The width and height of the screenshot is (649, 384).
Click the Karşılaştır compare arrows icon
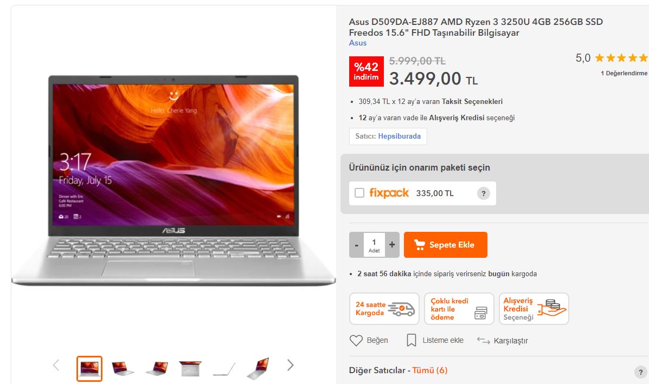[483, 340]
